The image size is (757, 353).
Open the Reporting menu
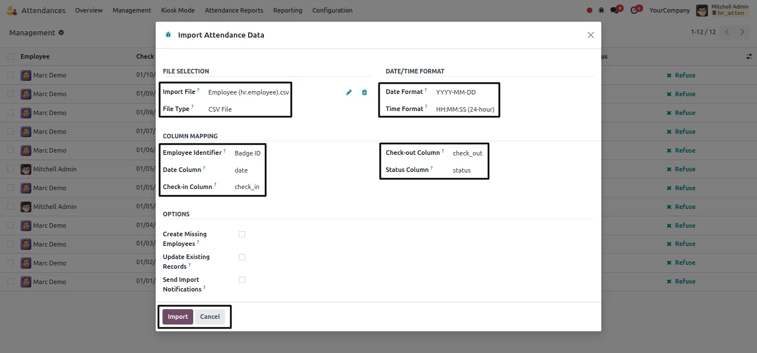(288, 10)
